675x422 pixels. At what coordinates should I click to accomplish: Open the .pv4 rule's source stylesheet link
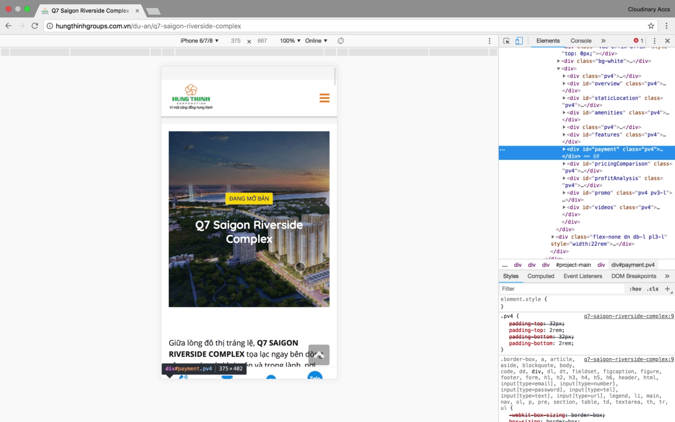pyautogui.click(x=629, y=316)
